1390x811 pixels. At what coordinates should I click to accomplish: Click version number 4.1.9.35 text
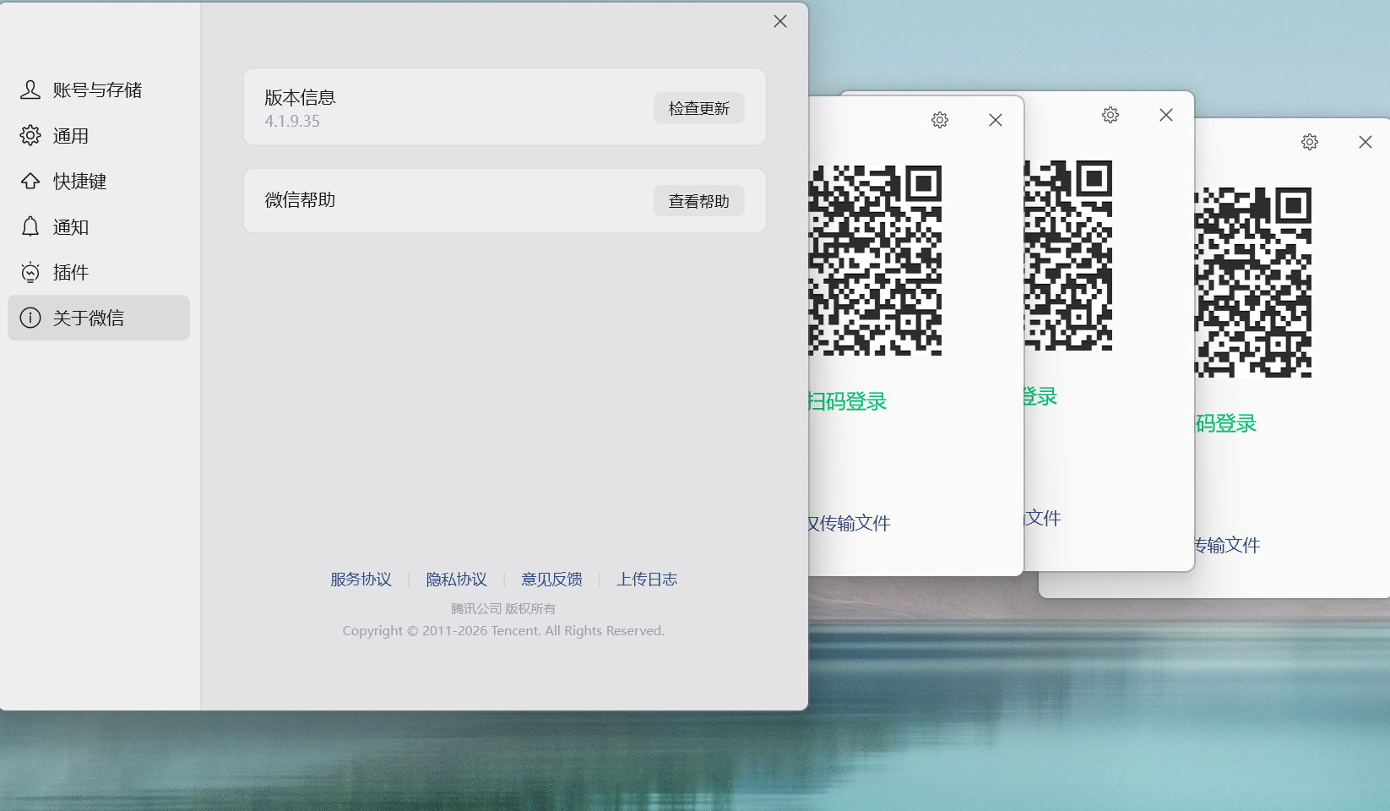pyautogui.click(x=292, y=121)
